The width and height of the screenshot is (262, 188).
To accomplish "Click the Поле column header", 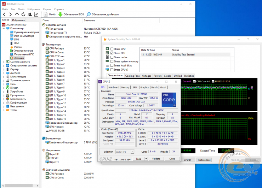I will pyautogui.click(x=62, y=20).
